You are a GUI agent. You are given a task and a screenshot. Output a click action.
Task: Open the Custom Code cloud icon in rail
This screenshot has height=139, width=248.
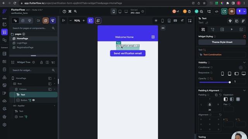(x=4, y=101)
